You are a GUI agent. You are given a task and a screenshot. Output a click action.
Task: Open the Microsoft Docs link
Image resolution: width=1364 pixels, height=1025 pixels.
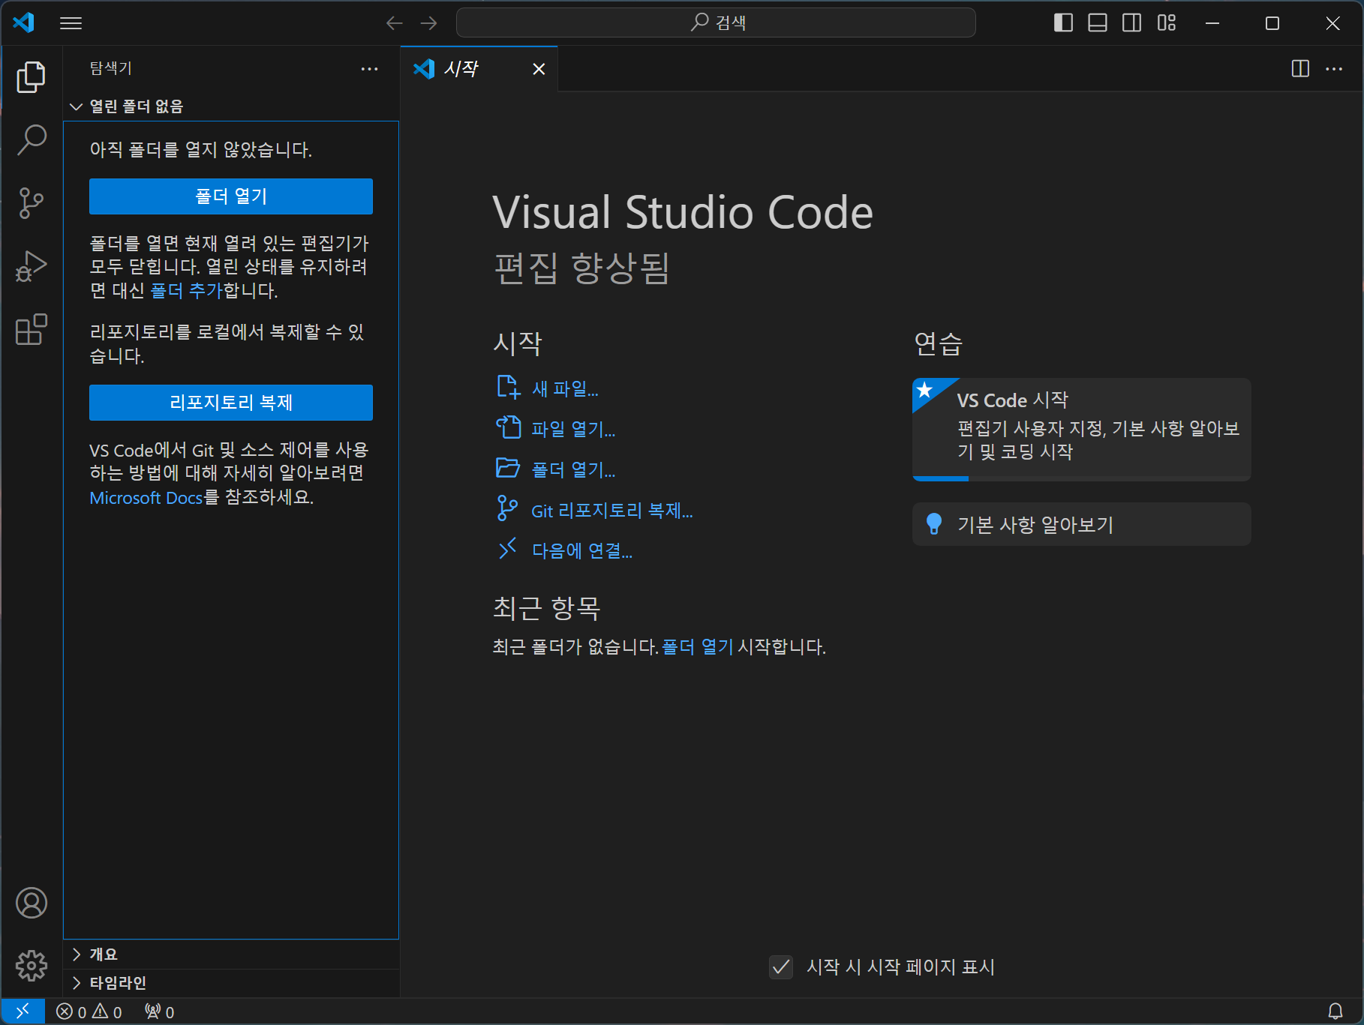click(x=146, y=498)
